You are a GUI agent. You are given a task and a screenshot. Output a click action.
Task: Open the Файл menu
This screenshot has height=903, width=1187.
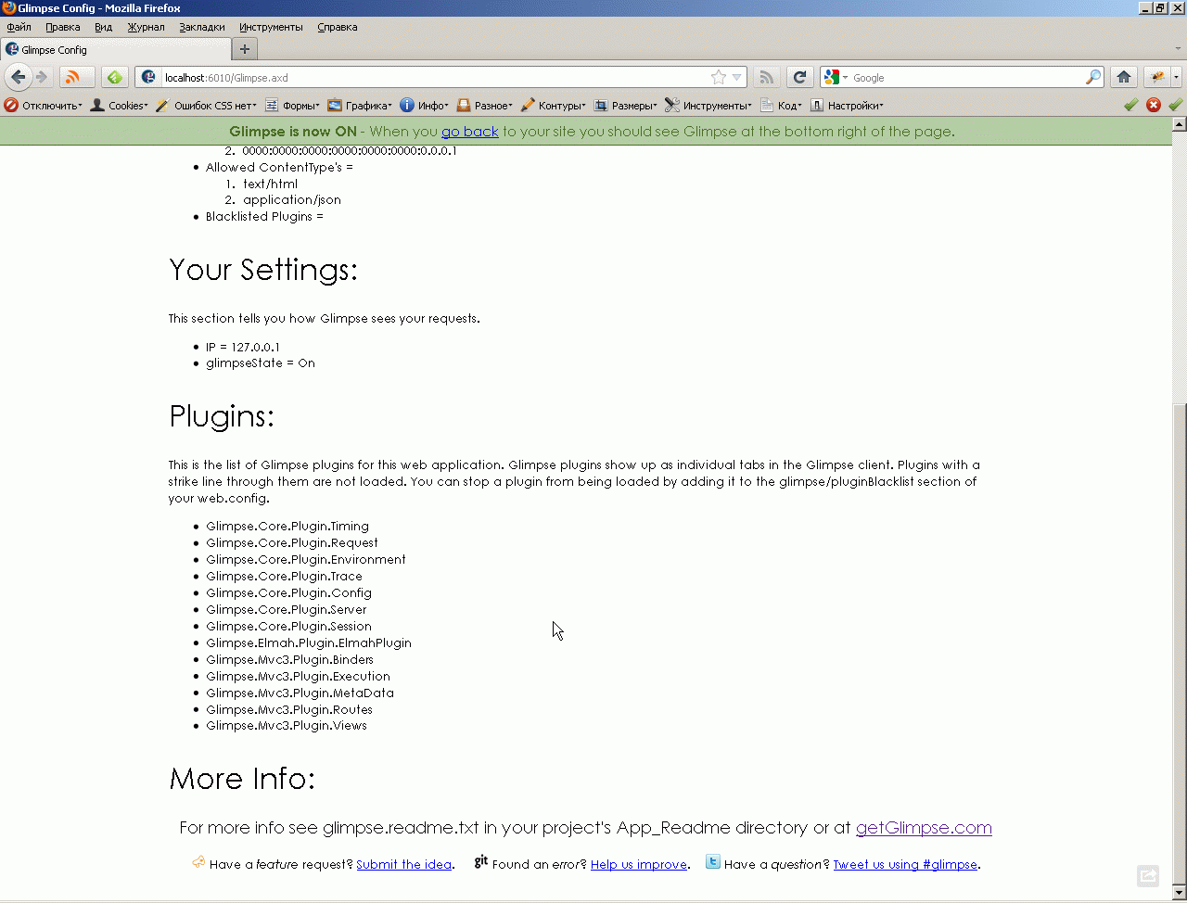19,27
